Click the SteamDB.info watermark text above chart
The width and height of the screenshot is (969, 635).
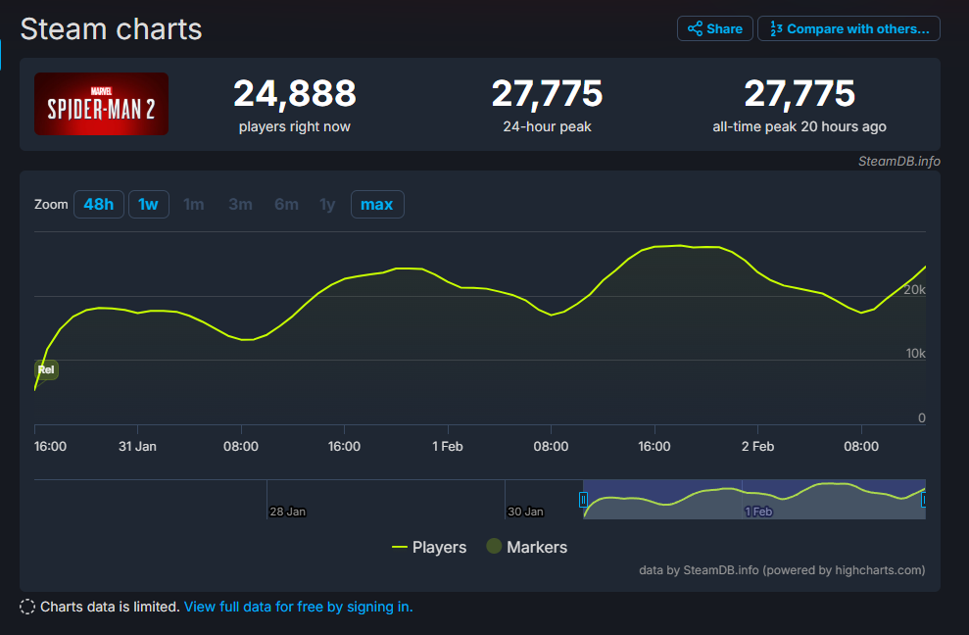pyautogui.click(x=899, y=162)
